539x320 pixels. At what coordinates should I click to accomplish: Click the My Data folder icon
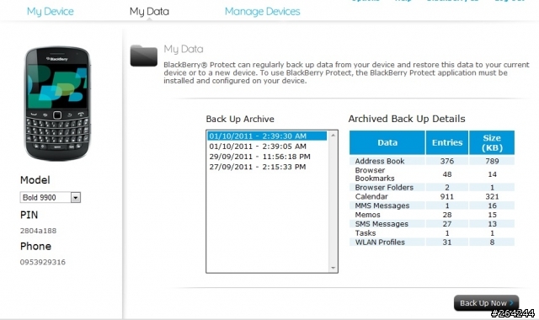pyautogui.click(x=144, y=56)
